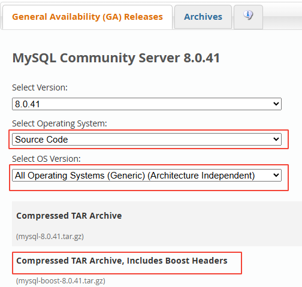Click the MySQL Community Server 8.0.41 heading

click(x=116, y=58)
